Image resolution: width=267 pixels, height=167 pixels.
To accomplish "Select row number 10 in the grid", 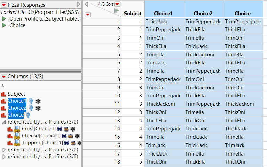I will tap(102, 96).
